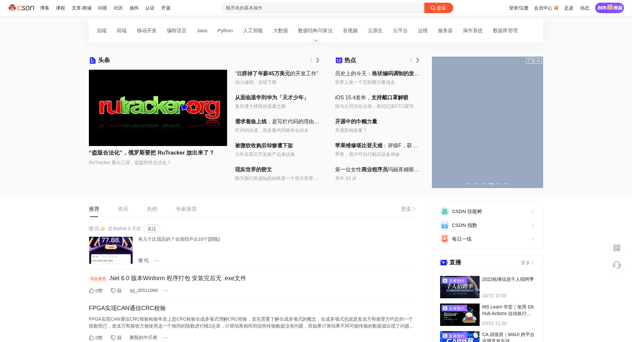Click the 每日一练 icon
Viewport: 632px width, 342px height.
point(444,239)
